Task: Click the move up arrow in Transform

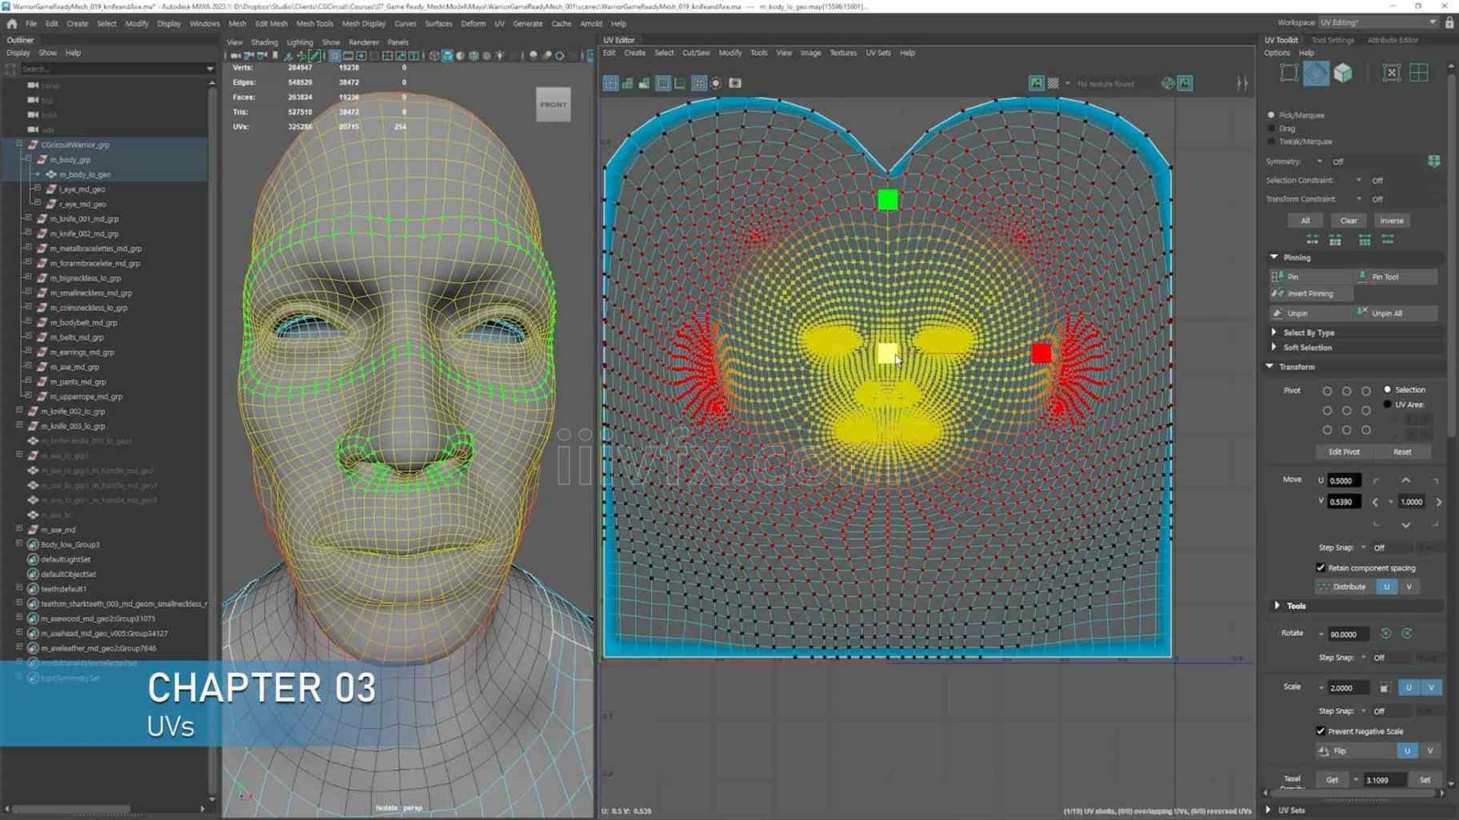Action: (1405, 480)
